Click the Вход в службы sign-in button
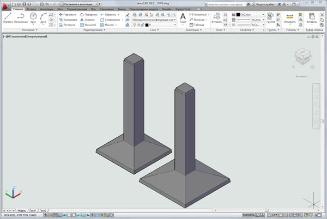327x219 pixels. click(x=264, y=4)
